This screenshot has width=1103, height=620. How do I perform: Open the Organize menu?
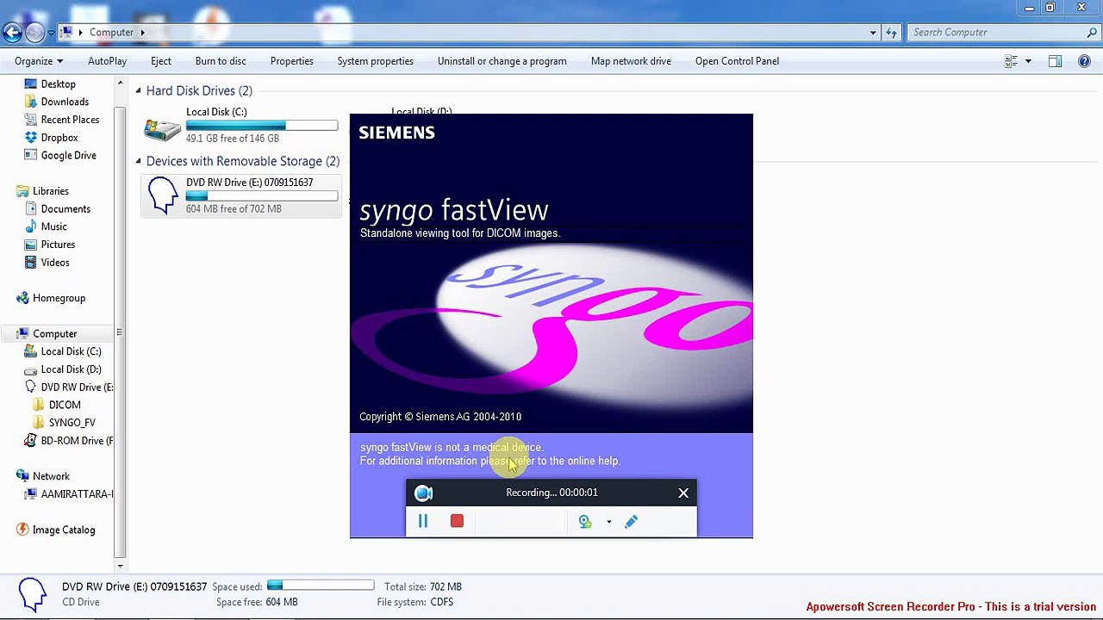coord(39,61)
